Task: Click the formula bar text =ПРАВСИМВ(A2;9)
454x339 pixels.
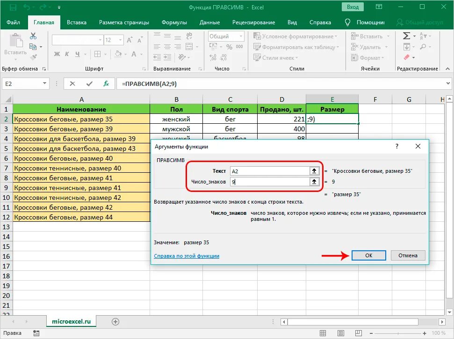Action: pos(149,84)
